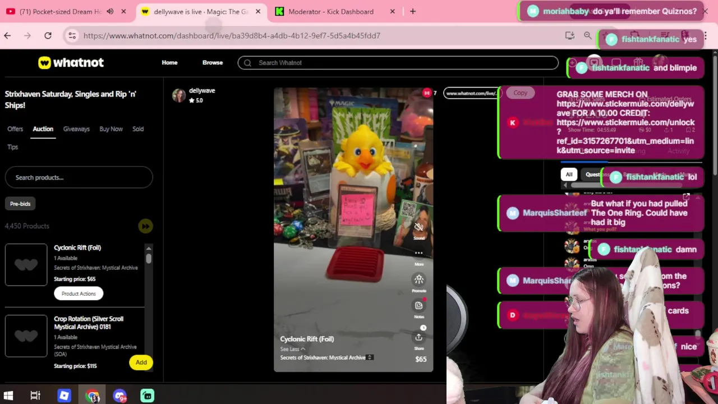
Task: Switch to Buy Now tab
Action: pos(111,129)
